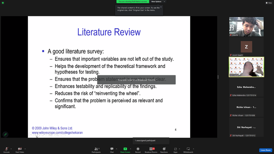Close the 'shared content is fit' notification

(161, 7)
